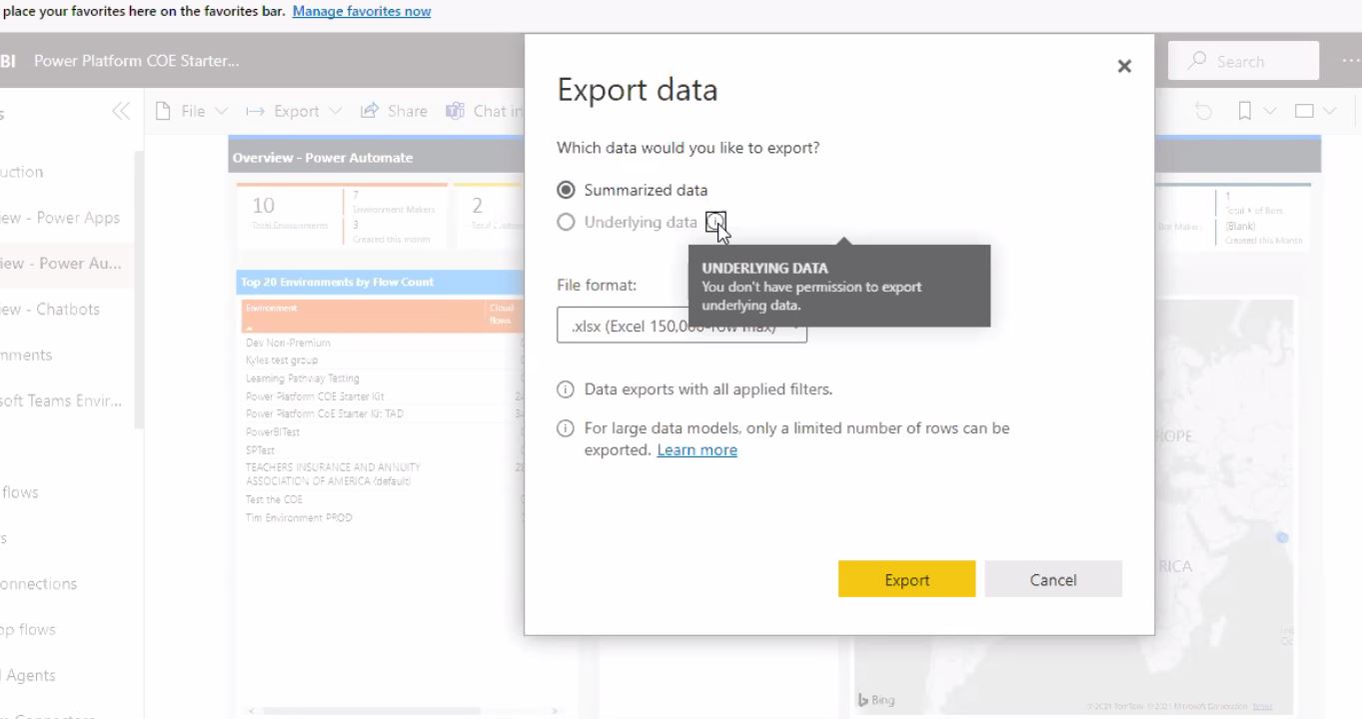Click the yellow Export button
This screenshot has height=719, width=1362.
(x=905, y=579)
